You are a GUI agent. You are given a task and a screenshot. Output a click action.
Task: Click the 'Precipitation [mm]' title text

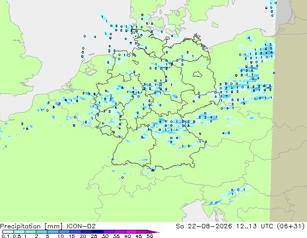[31, 226]
